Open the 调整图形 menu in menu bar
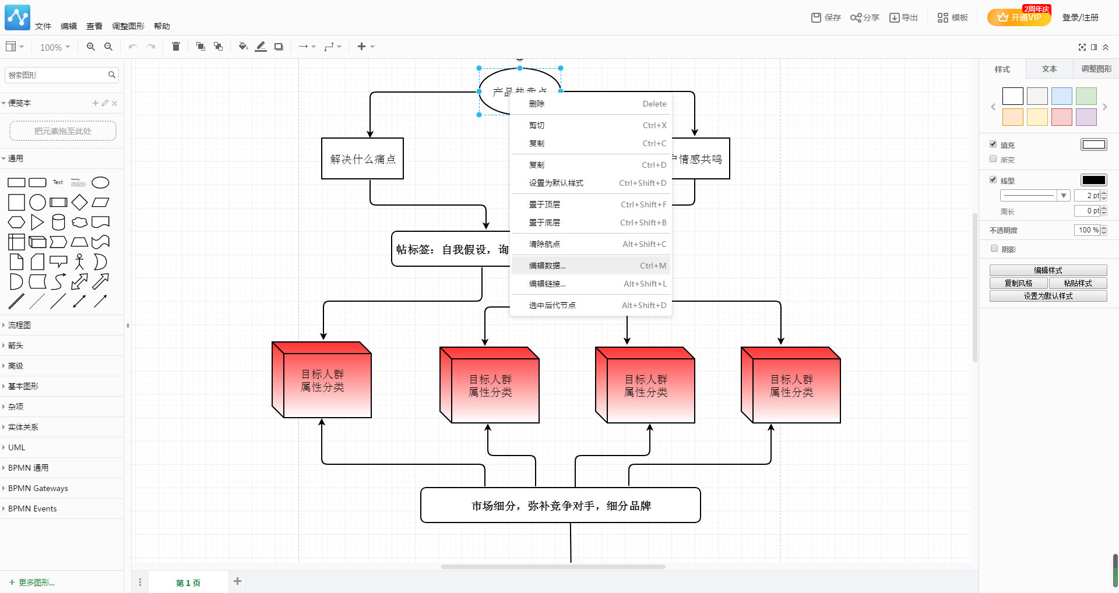 point(128,26)
